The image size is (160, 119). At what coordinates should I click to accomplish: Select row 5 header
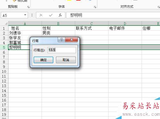point(4,48)
